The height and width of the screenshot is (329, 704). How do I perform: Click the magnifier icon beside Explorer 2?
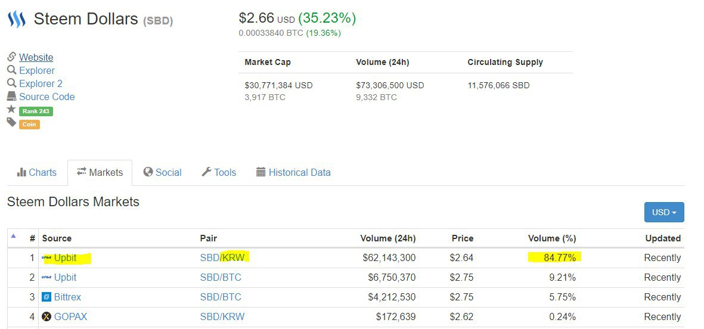click(12, 83)
